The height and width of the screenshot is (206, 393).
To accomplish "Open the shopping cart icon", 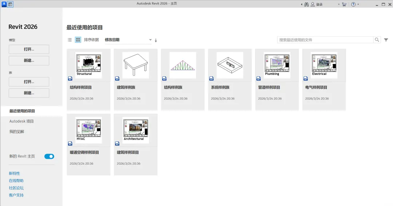I will pos(344,4).
